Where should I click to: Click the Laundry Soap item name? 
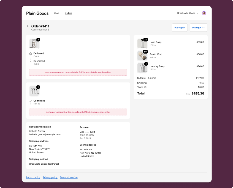(x=157, y=66)
